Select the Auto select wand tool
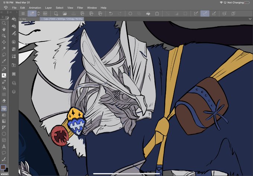 [x=4, y=49]
